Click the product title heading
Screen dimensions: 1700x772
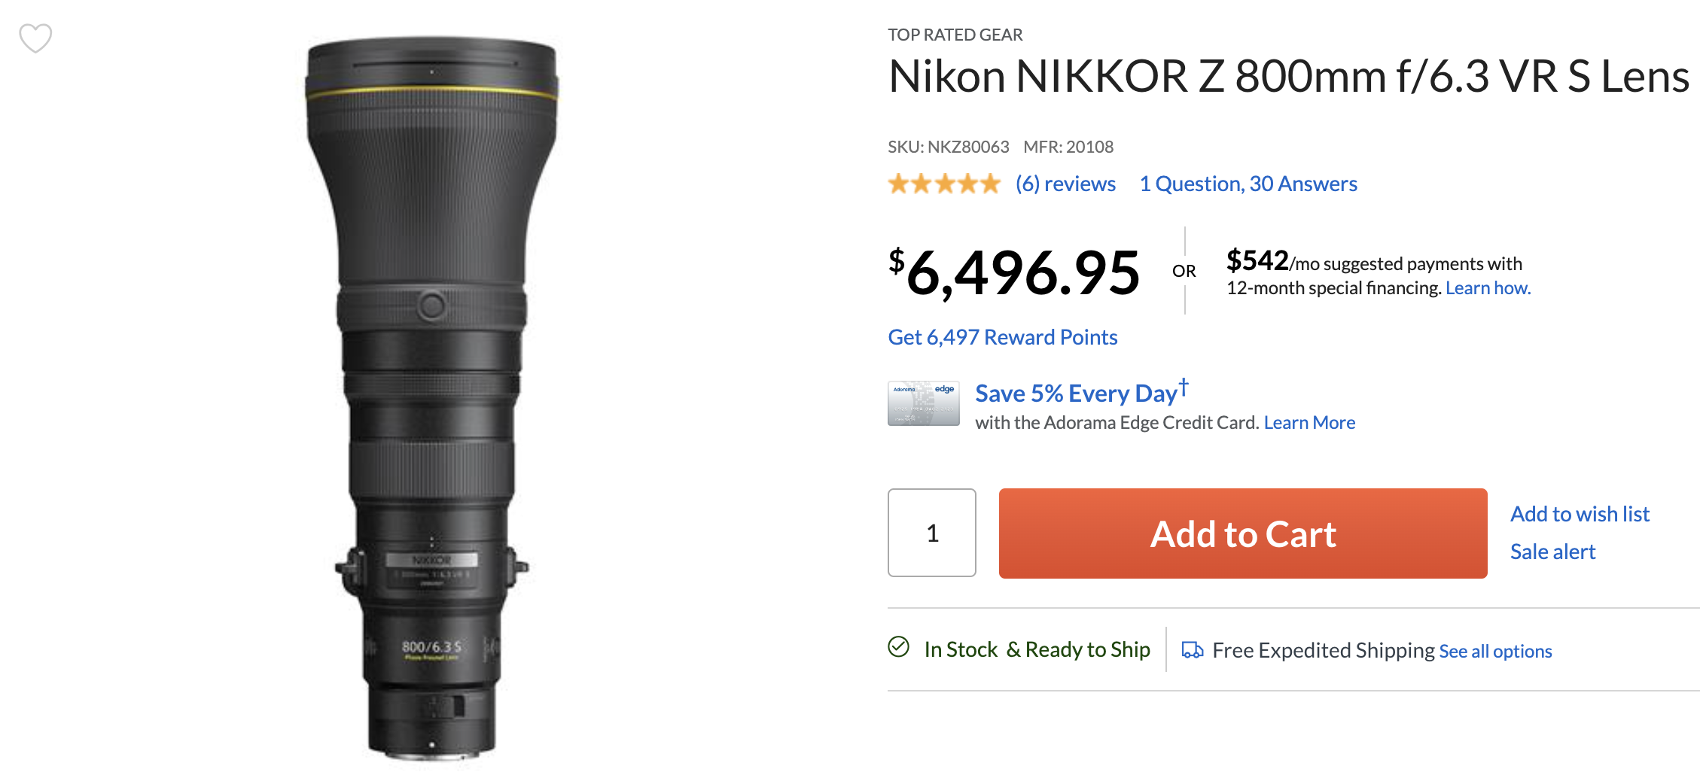pos(1288,77)
